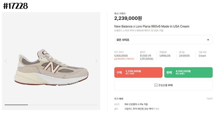Click the red price increase triangle indicator

115,59
